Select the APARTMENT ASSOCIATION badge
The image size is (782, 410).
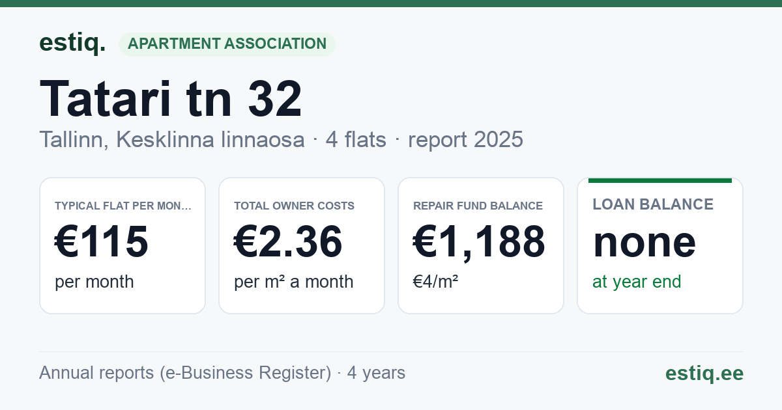[227, 44]
